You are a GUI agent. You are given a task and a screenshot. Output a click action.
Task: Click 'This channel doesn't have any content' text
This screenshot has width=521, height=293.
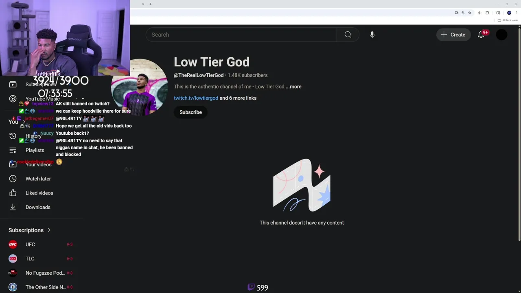302,223
